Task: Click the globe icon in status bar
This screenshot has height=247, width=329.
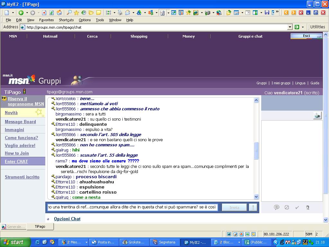Action: pyautogui.click(x=229, y=234)
